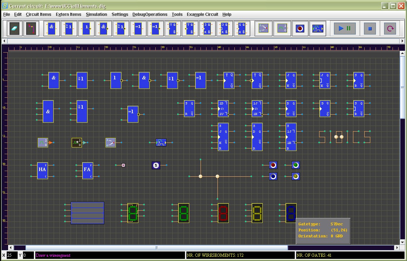Select the red seven-segment display on canvas
Screen dimensions: 407x261
223,213
